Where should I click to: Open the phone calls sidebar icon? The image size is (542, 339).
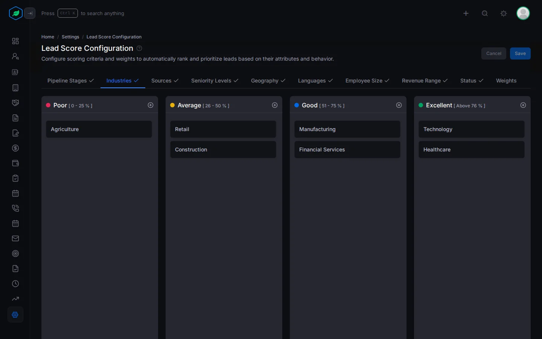pos(15,208)
